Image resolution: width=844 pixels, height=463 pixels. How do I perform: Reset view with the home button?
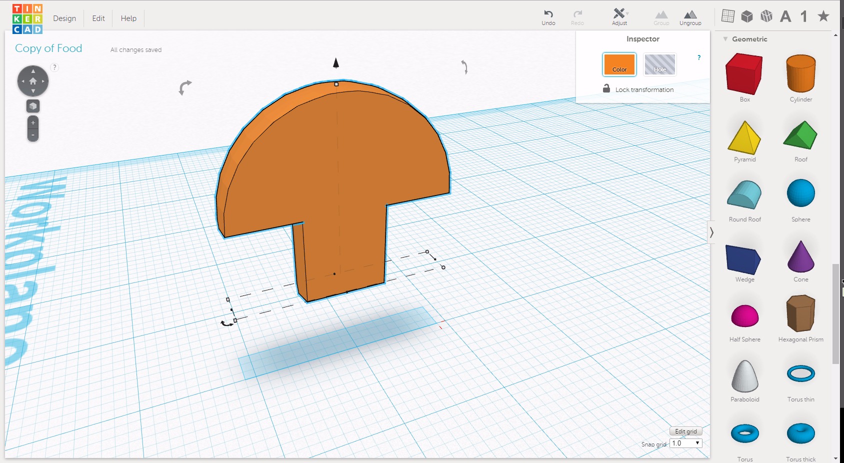click(x=33, y=81)
